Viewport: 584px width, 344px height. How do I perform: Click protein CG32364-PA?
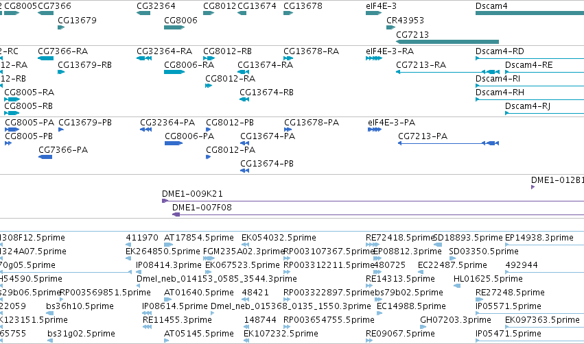tap(167, 123)
